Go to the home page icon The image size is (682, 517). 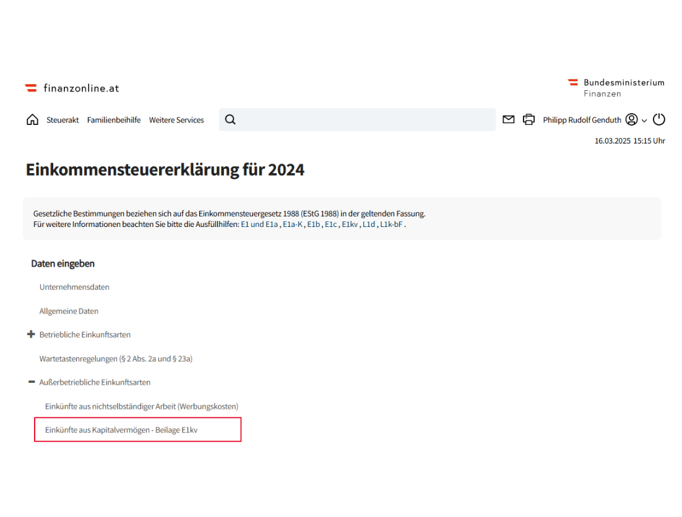[32, 119]
